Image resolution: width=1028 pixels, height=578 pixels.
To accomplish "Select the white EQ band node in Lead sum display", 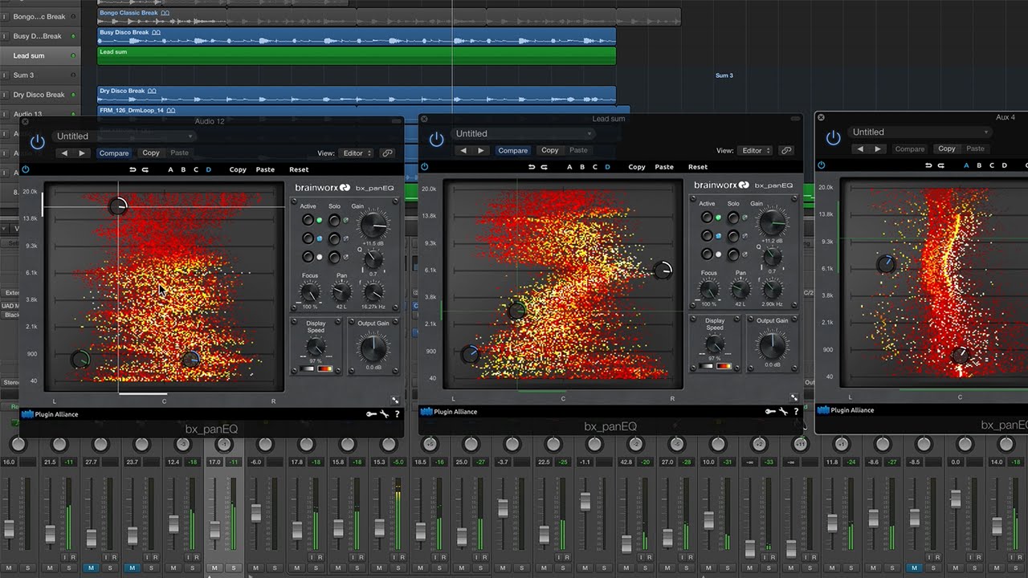I will pos(663,271).
